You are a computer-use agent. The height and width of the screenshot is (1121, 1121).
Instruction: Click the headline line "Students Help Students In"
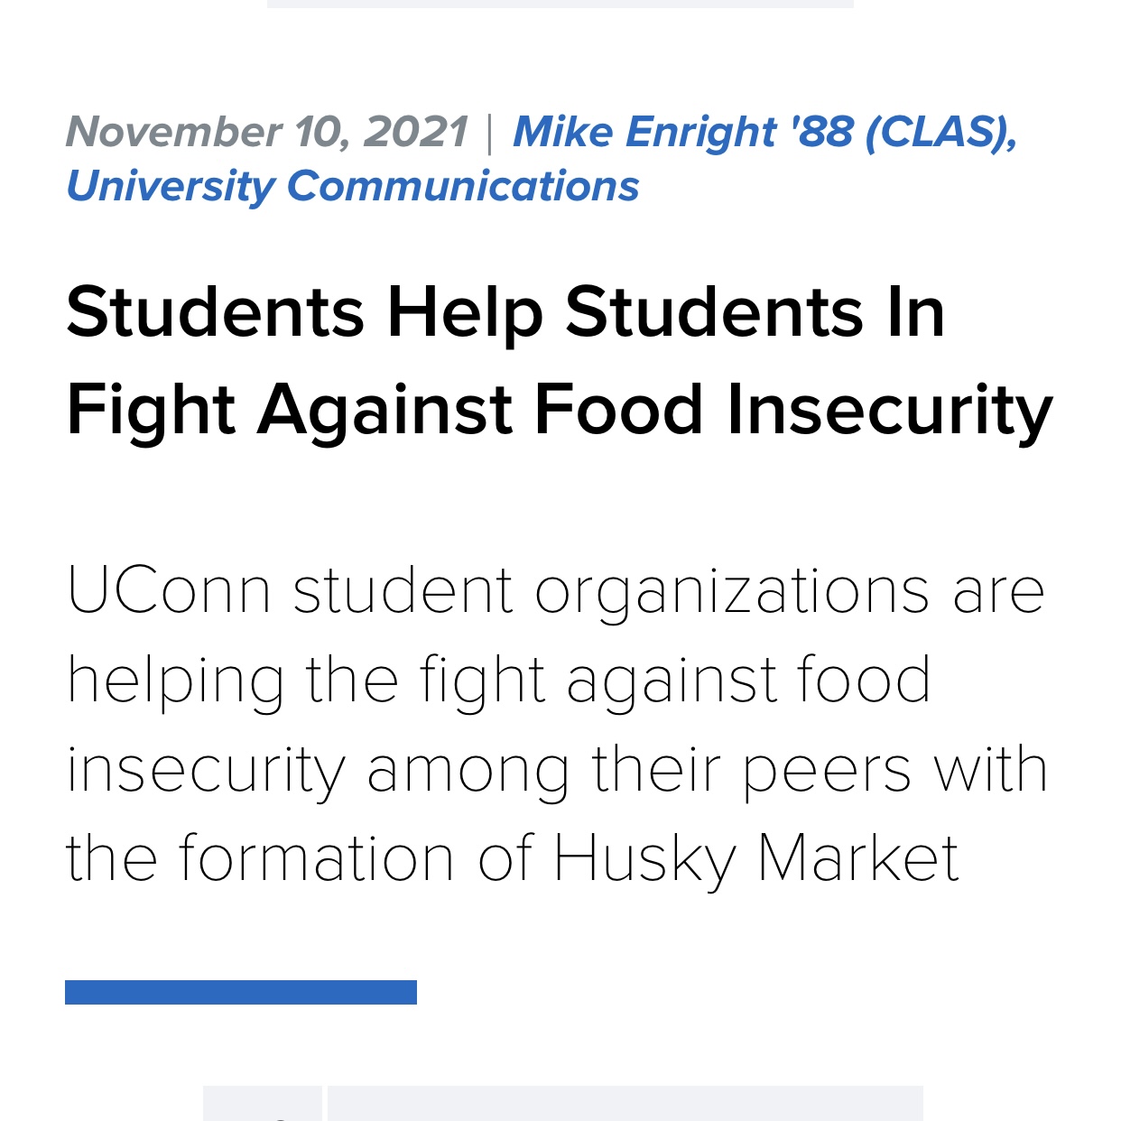(x=505, y=313)
